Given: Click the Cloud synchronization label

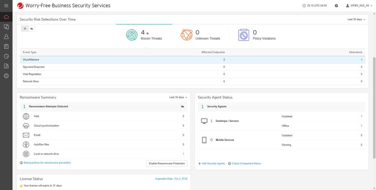Looking at the screenshot, I should pos(46,126).
